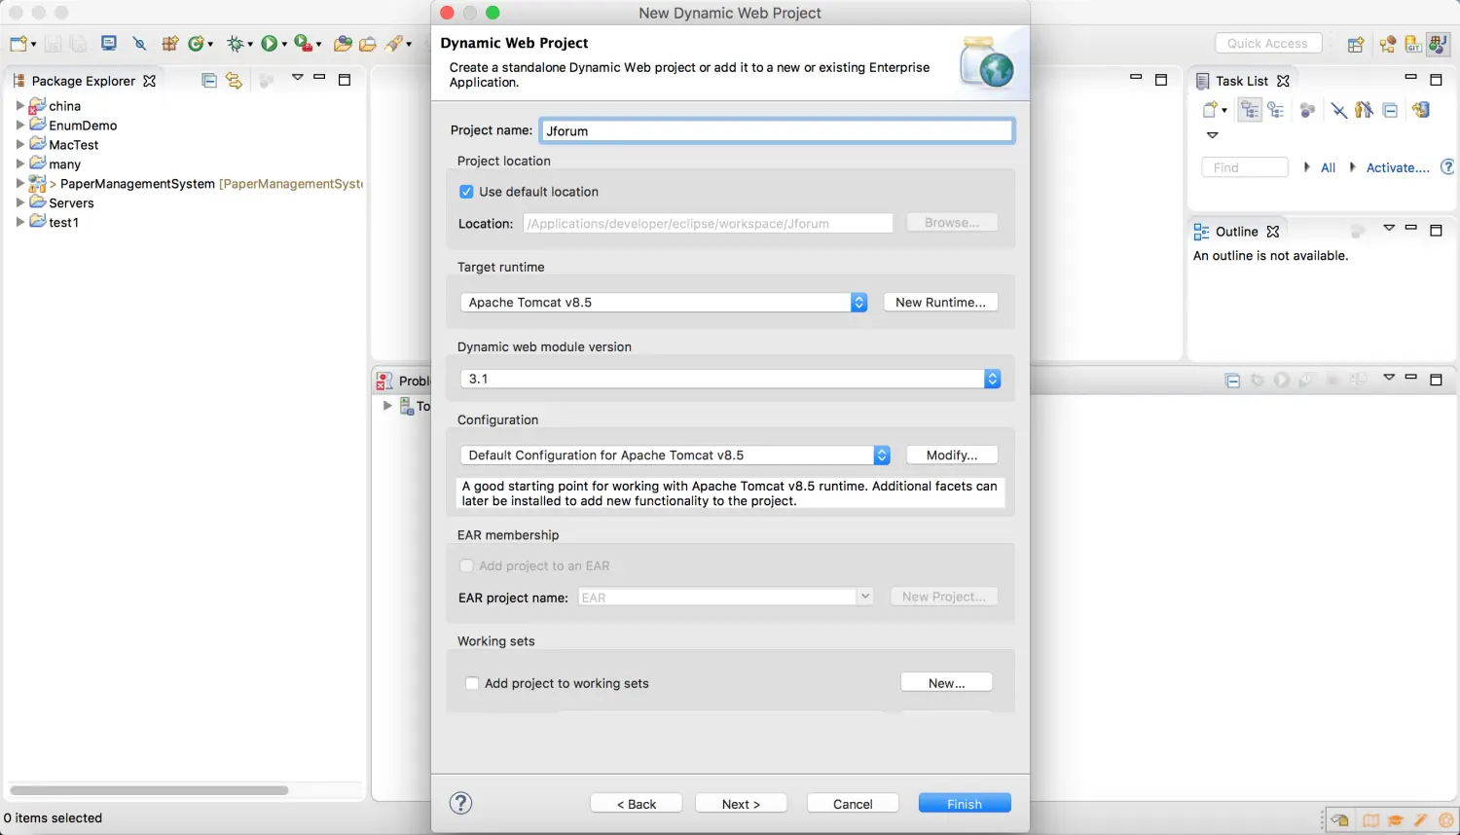The height and width of the screenshot is (835, 1460).
Task: Click the Project name input field
Action: (x=777, y=130)
